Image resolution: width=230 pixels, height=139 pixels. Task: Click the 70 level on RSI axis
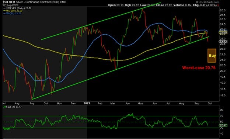222,116
